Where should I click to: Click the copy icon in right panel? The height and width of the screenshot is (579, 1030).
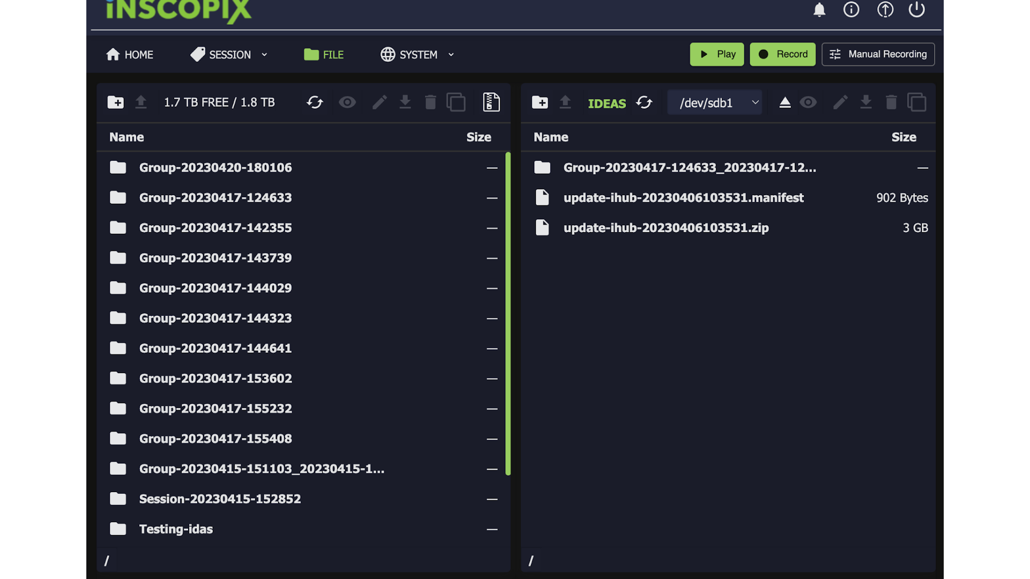click(x=917, y=102)
